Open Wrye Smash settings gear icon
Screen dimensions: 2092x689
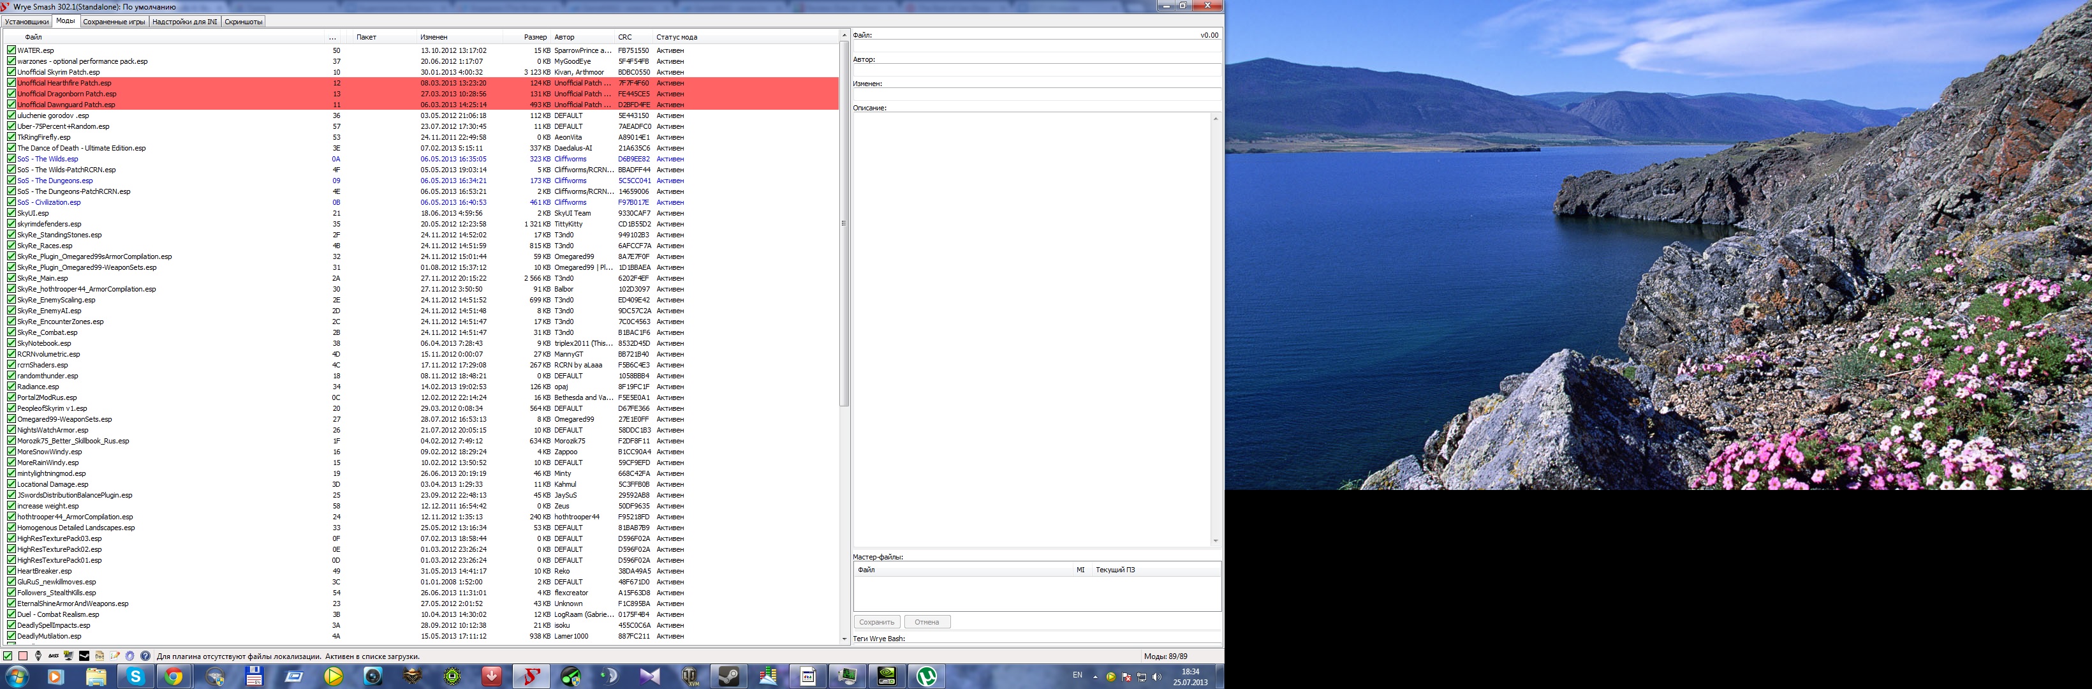pyautogui.click(x=130, y=656)
